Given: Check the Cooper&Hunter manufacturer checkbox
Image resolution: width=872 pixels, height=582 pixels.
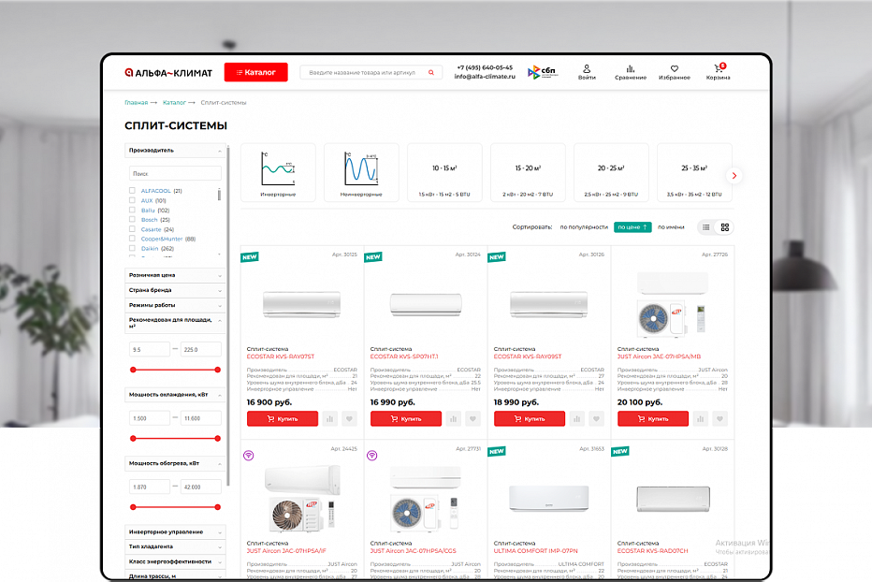Looking at the screenshot, I should tap(132, 239).
